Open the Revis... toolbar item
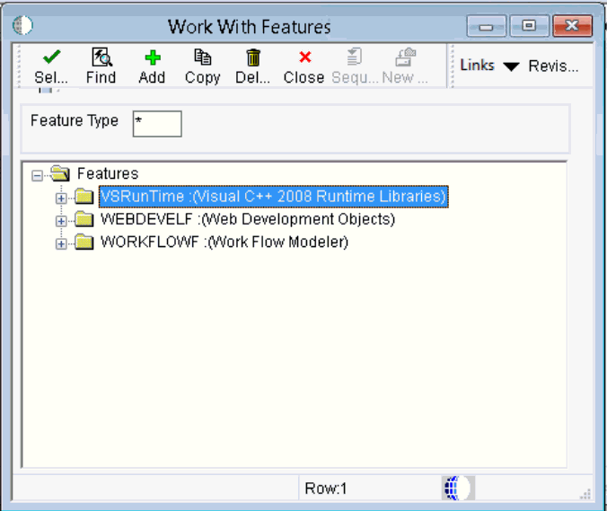This screenshot has height=511, width=607. pyautogui.click(x=553, y=66)
